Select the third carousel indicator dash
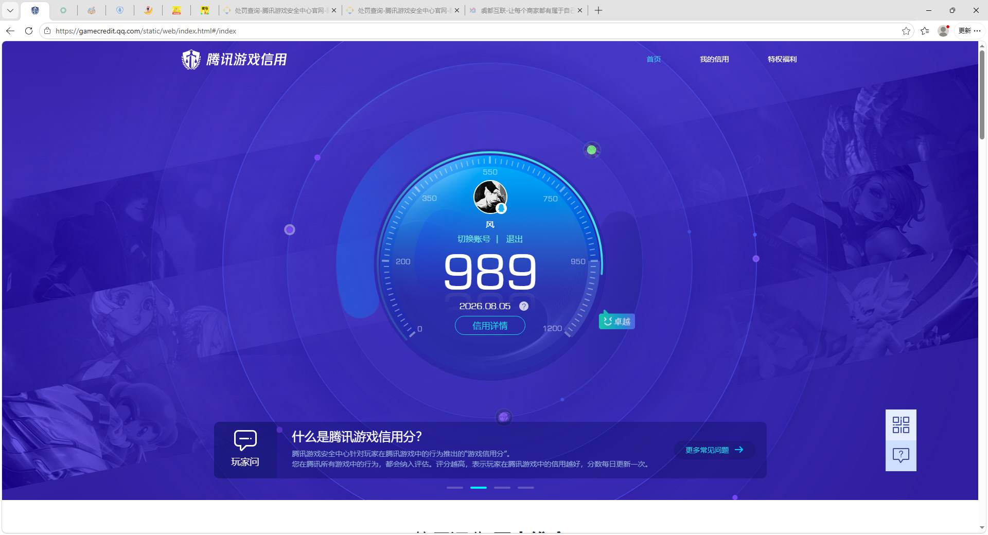 [x=502, y=487]
